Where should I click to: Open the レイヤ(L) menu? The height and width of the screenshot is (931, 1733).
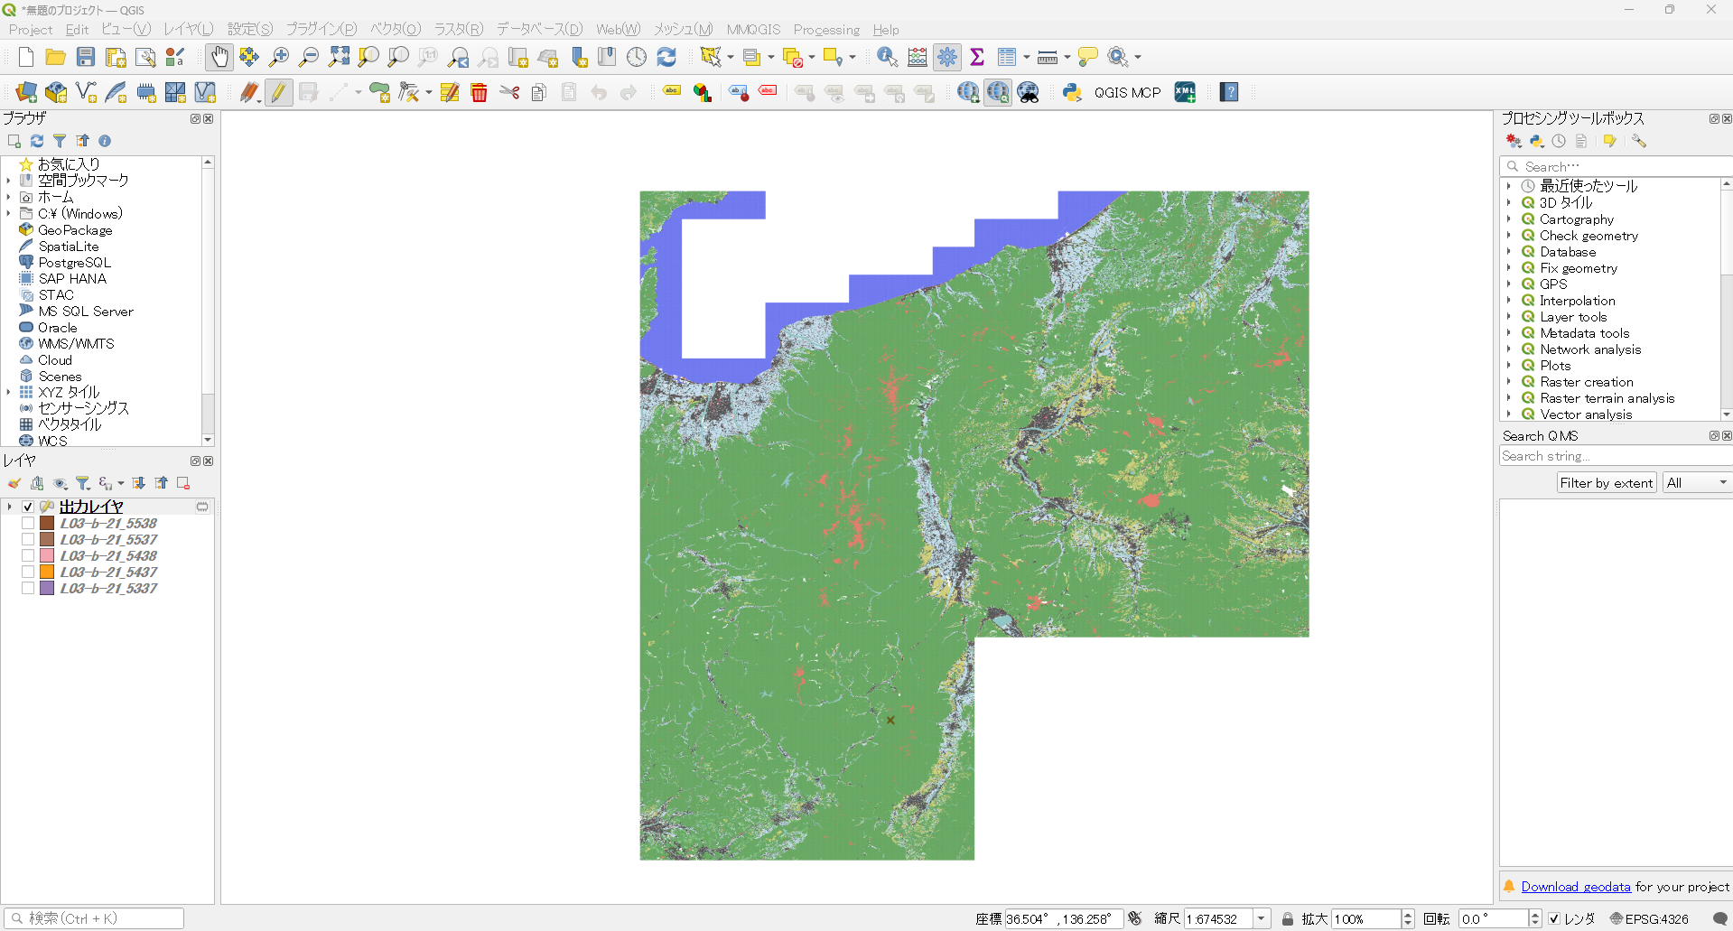pyautogui.click(x=188, y=30)
